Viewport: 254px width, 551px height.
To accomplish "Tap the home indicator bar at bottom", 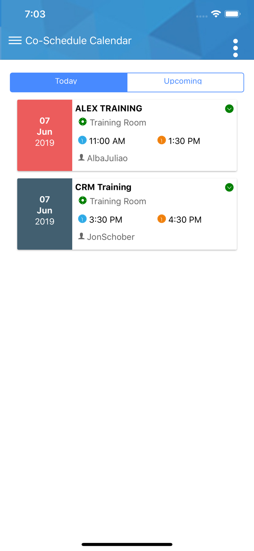I will coord(127,544).
